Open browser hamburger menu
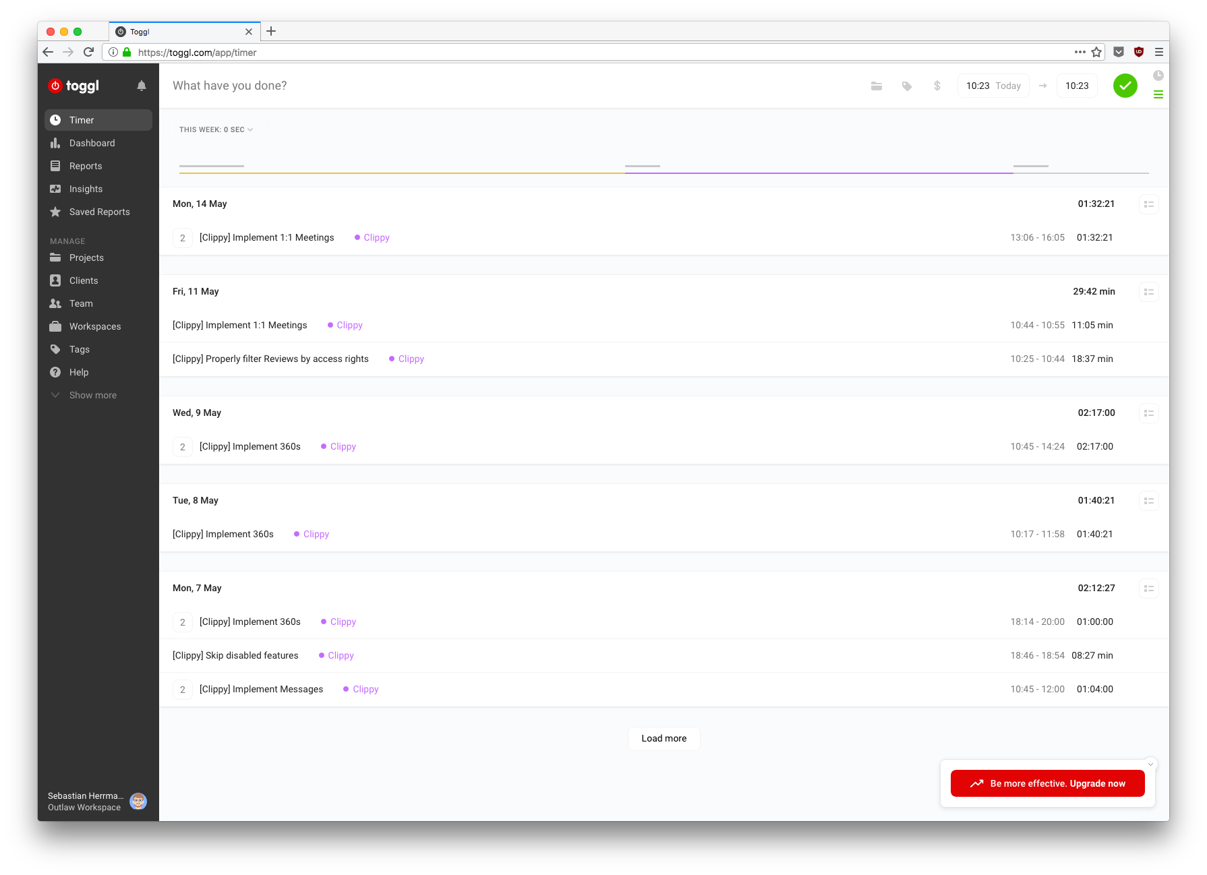 click(1159, 52)
